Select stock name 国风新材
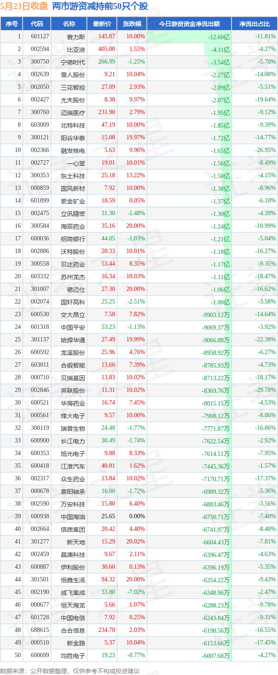278x675 pixels. 73,188
